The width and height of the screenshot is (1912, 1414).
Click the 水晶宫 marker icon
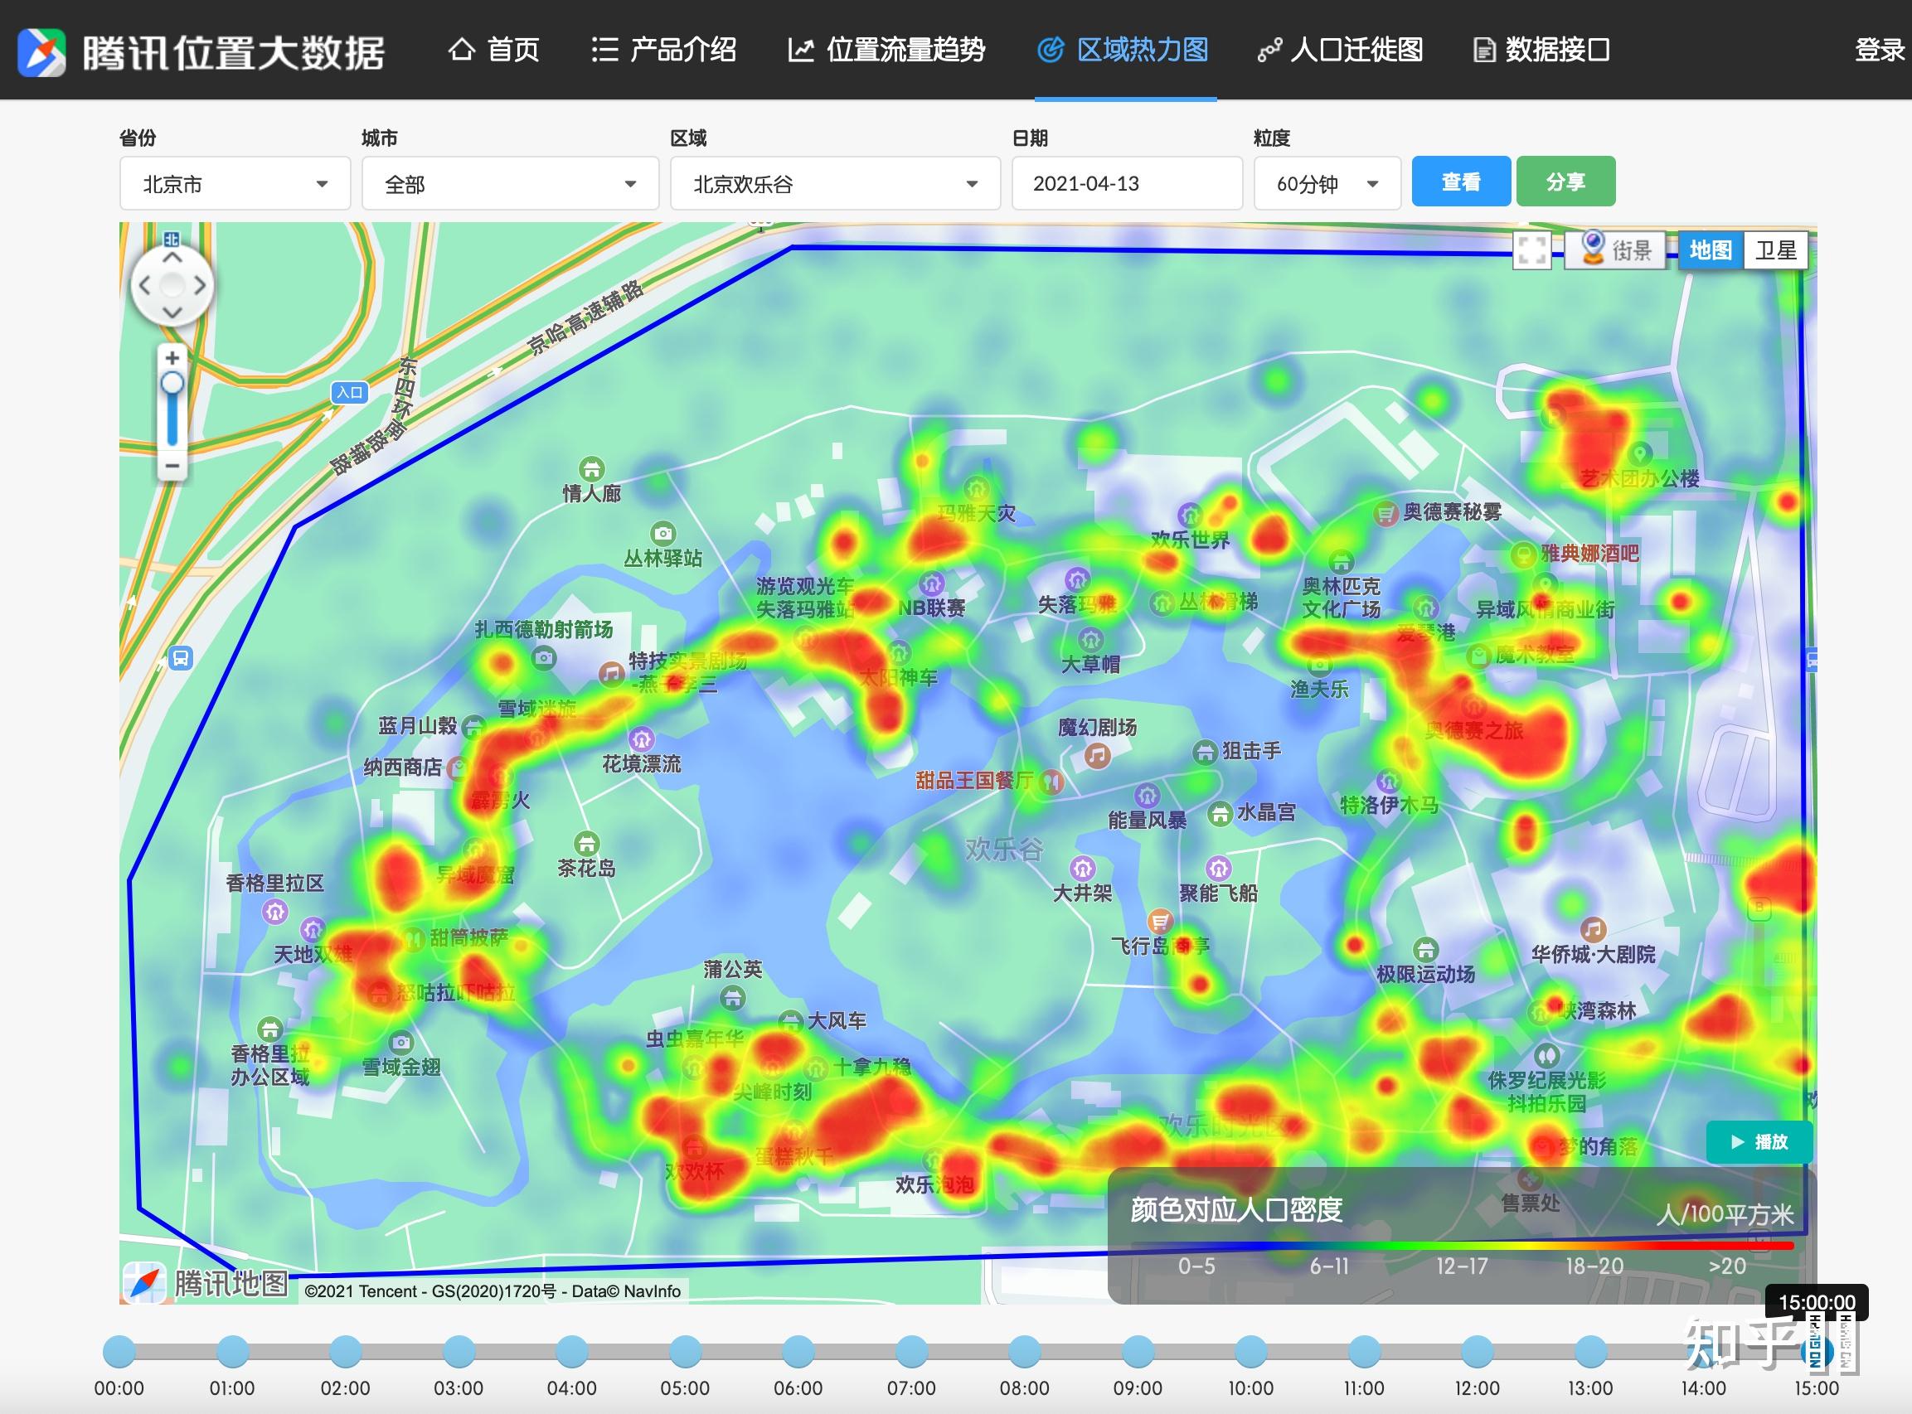tap(1220, 813)
